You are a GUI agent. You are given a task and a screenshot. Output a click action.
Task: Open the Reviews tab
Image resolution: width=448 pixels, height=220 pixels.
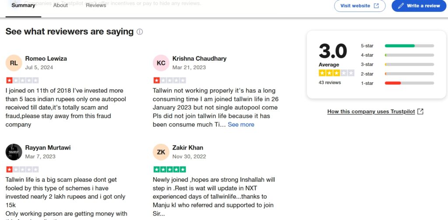pos(96,5)
